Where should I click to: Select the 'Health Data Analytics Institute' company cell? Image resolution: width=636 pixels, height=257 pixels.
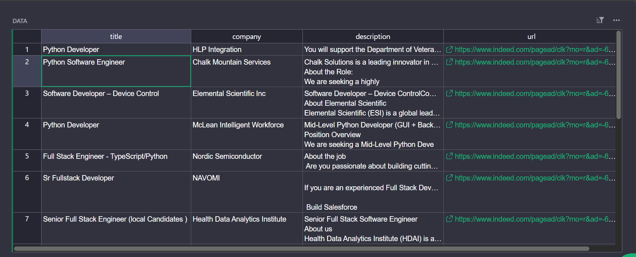246,228
